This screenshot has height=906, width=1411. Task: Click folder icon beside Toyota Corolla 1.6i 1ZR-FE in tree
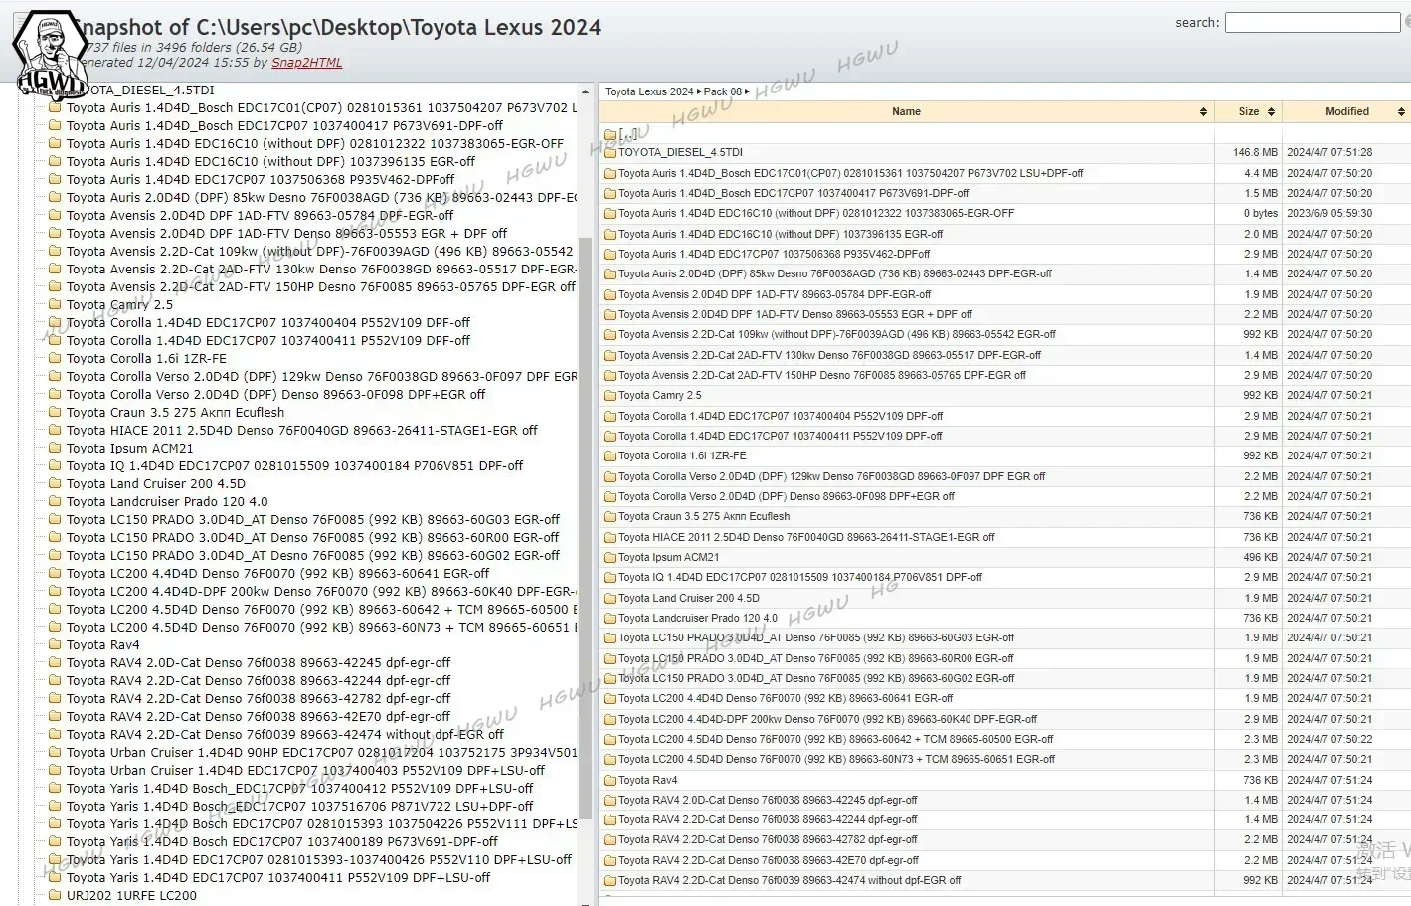coord(55,359)
